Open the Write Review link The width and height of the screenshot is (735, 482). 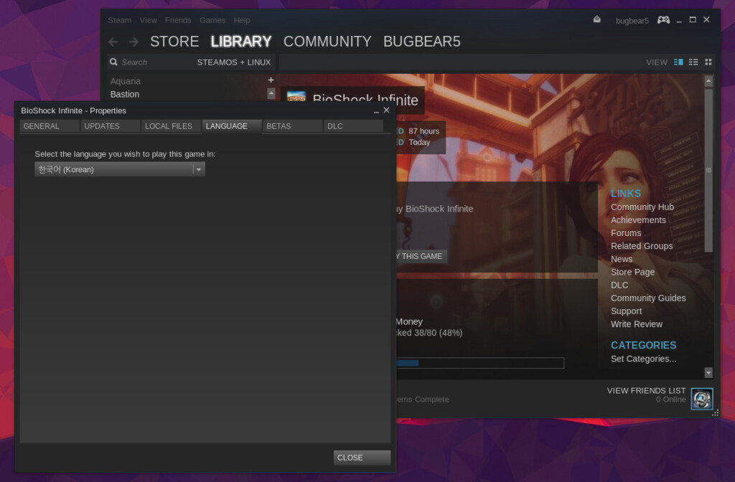click(x=636, y=324)
